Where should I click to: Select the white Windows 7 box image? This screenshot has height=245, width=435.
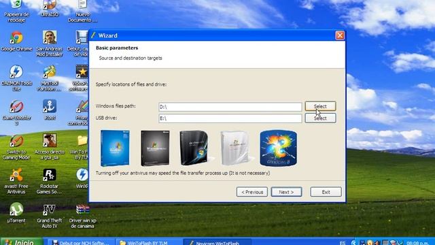(x=234, y=148)
